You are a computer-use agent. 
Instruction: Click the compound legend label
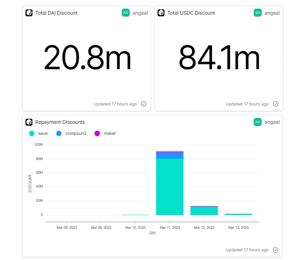76,133
